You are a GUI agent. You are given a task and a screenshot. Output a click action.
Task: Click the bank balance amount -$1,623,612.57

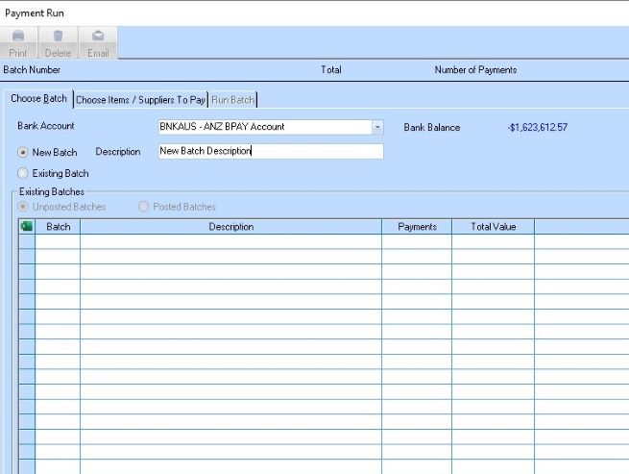tap(540, 127)
